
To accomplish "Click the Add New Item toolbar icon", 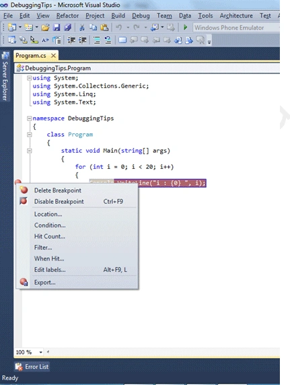I will coord(28,28).
